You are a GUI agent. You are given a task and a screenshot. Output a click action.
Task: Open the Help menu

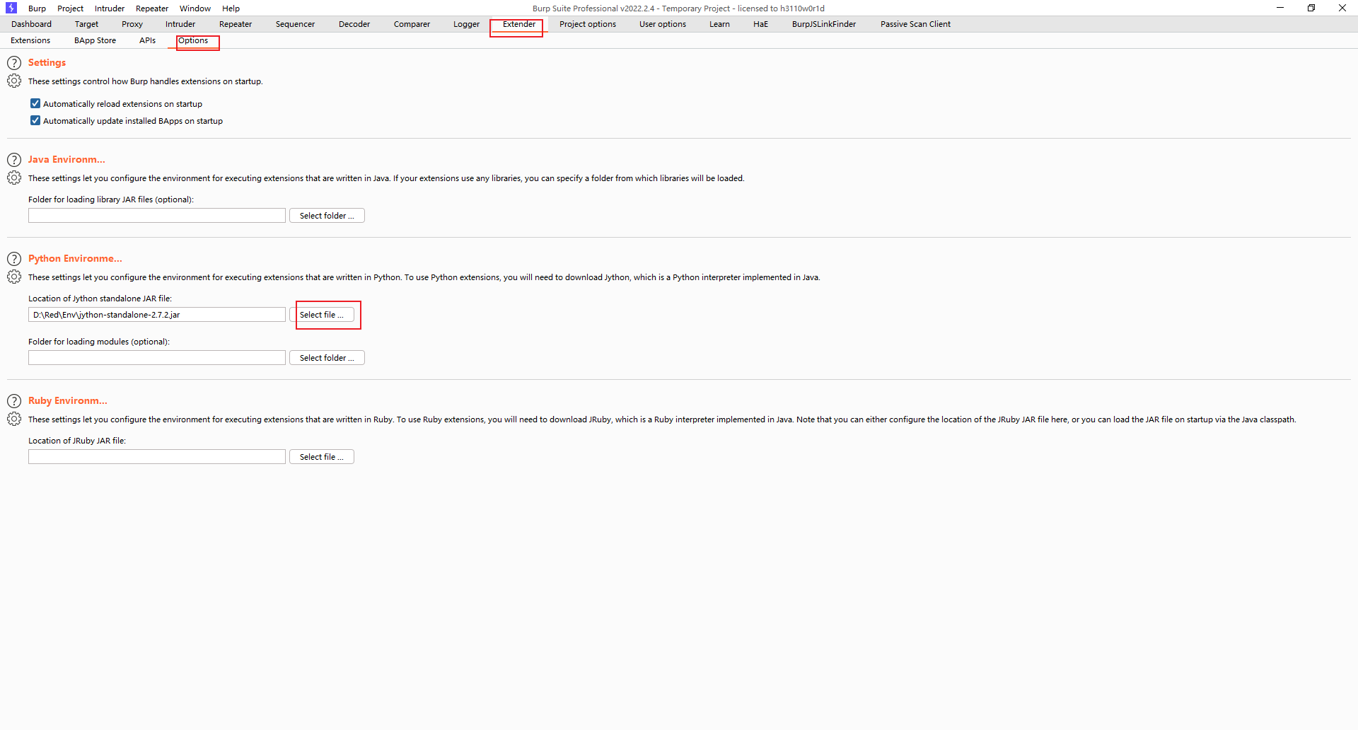click(x=231, y=8)
